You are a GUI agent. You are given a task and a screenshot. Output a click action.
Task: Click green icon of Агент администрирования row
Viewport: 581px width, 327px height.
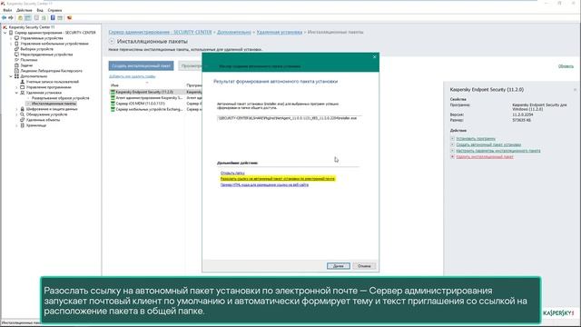(113, 97)
